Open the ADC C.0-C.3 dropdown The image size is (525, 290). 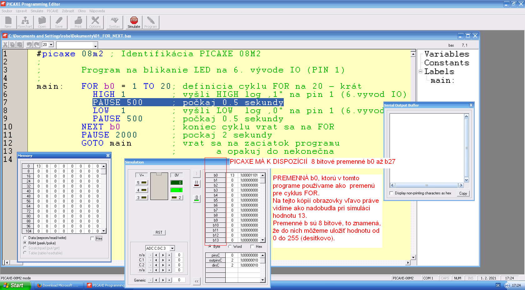click(x=172, y=248)
